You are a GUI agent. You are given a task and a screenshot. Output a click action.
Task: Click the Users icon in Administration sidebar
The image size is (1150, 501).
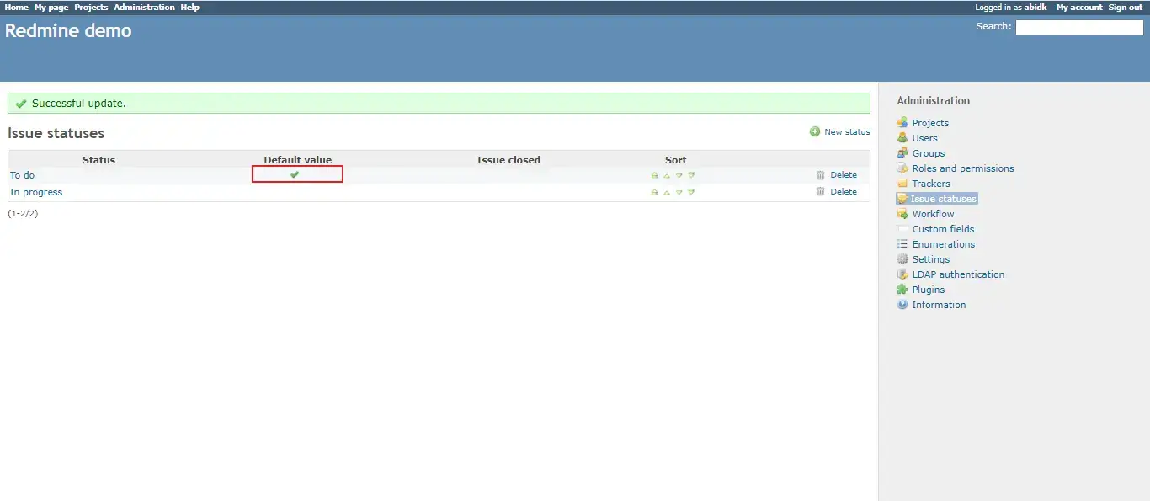pyautogui.click(x=902, y=138)
